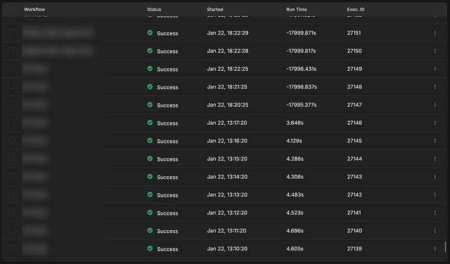Open the kebab menu on row 27141
Viewport: 450px width, 264px height.
point(435,213)
